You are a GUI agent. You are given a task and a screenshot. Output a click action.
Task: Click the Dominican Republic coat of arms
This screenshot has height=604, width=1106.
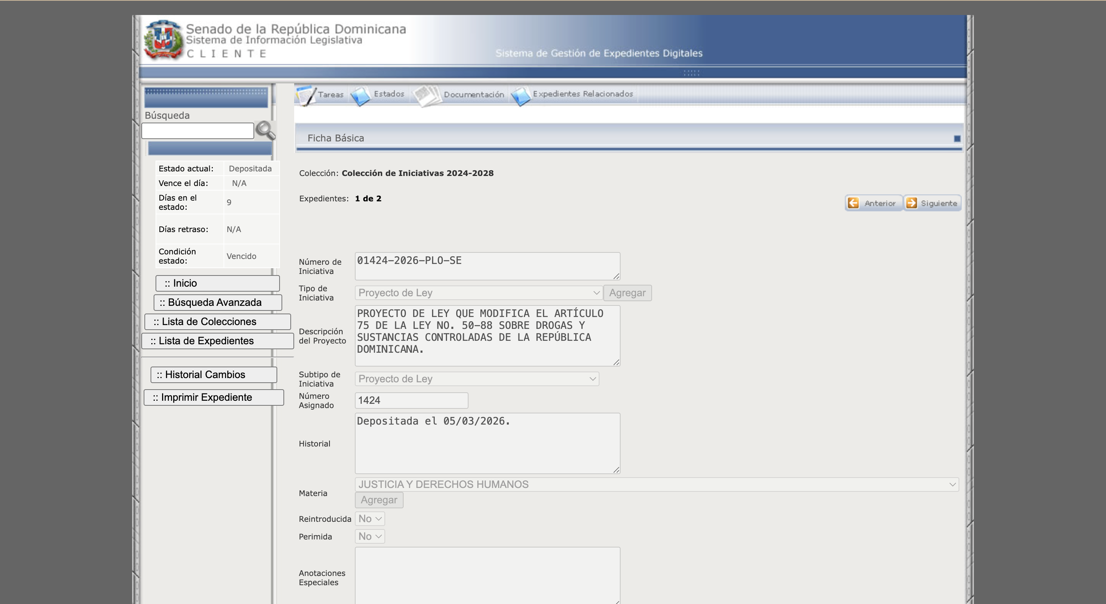(163, 40)
